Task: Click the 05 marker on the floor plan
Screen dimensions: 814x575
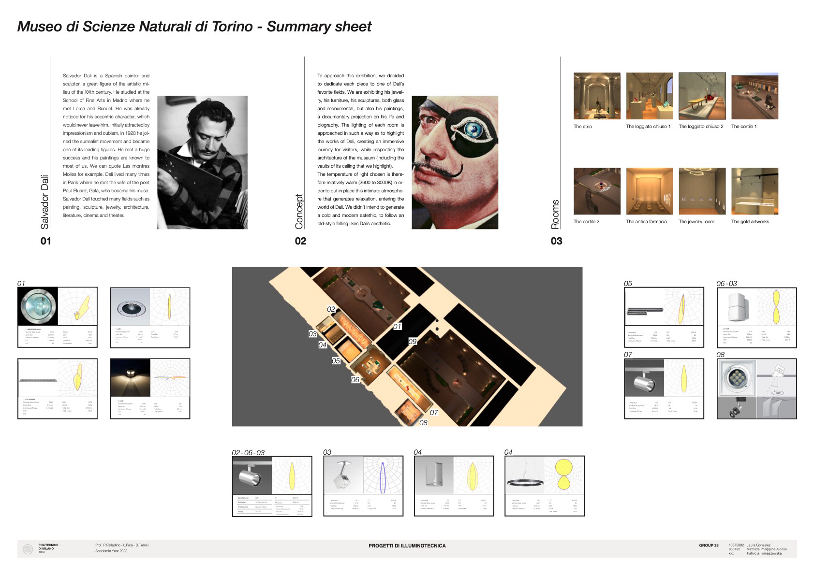Action: tap(336, 361)
